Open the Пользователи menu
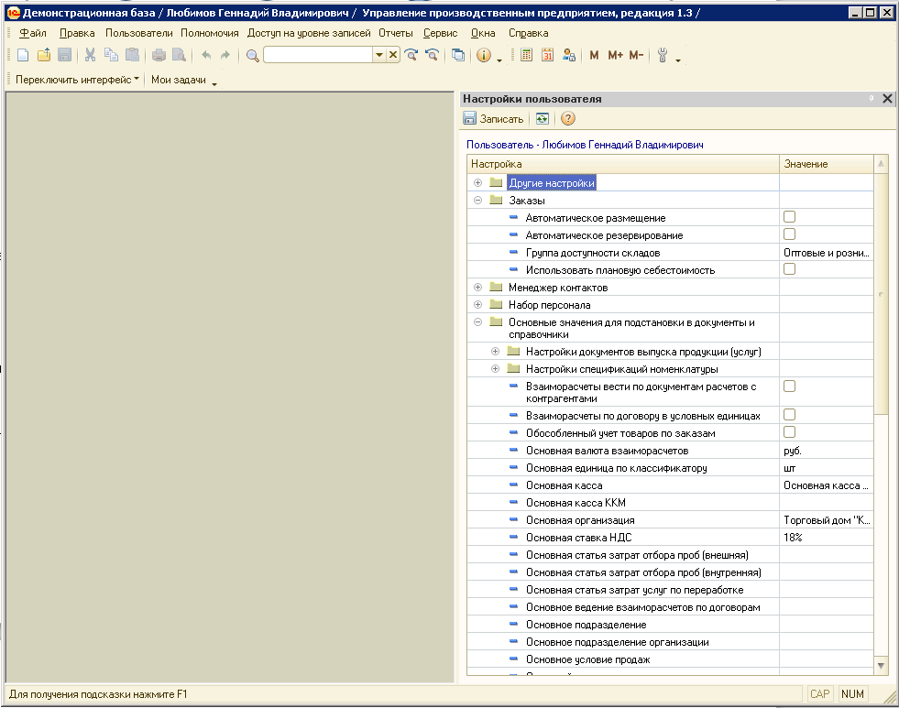Screen dimensions: 899x708 (x=138, y=33)
